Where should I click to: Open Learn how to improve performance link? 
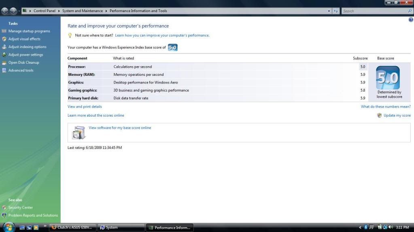coord(162,35)
